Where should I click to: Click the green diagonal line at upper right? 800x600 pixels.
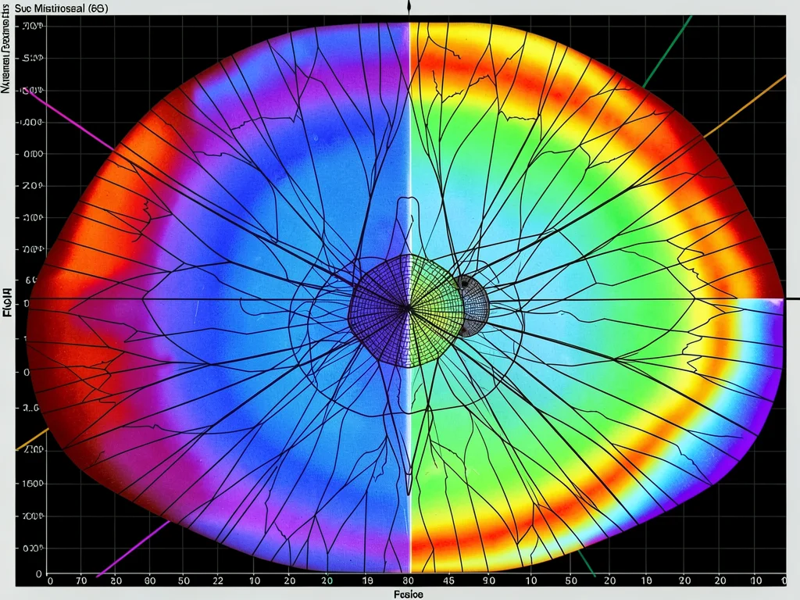667,52
